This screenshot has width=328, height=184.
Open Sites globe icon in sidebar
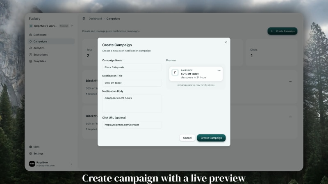pos(30,147)
